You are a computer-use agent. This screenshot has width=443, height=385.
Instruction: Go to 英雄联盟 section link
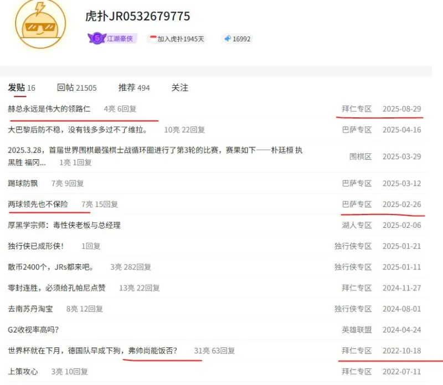357,330
